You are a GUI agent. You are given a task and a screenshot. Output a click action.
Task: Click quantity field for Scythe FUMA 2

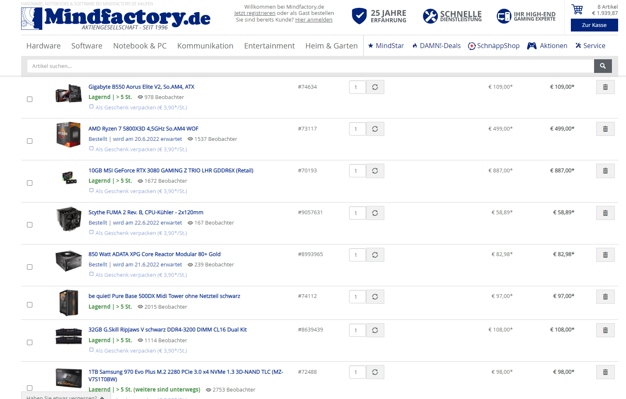click(x=357, y=213)
